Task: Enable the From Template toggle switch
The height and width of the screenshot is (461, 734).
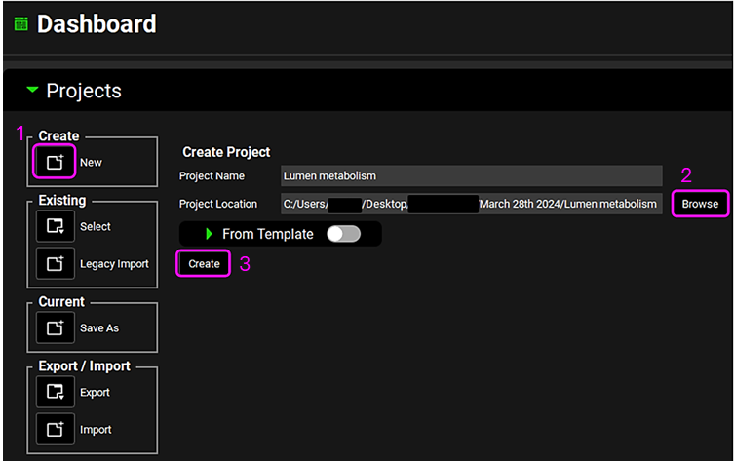Action: [343, 234]
